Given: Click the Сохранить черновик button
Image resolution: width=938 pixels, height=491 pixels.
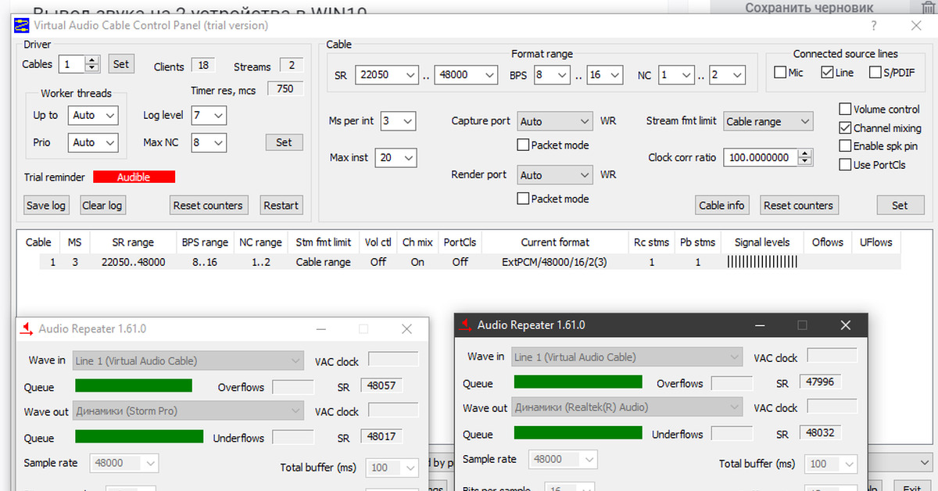Looking at the screenshot, I should click(809, 8).
